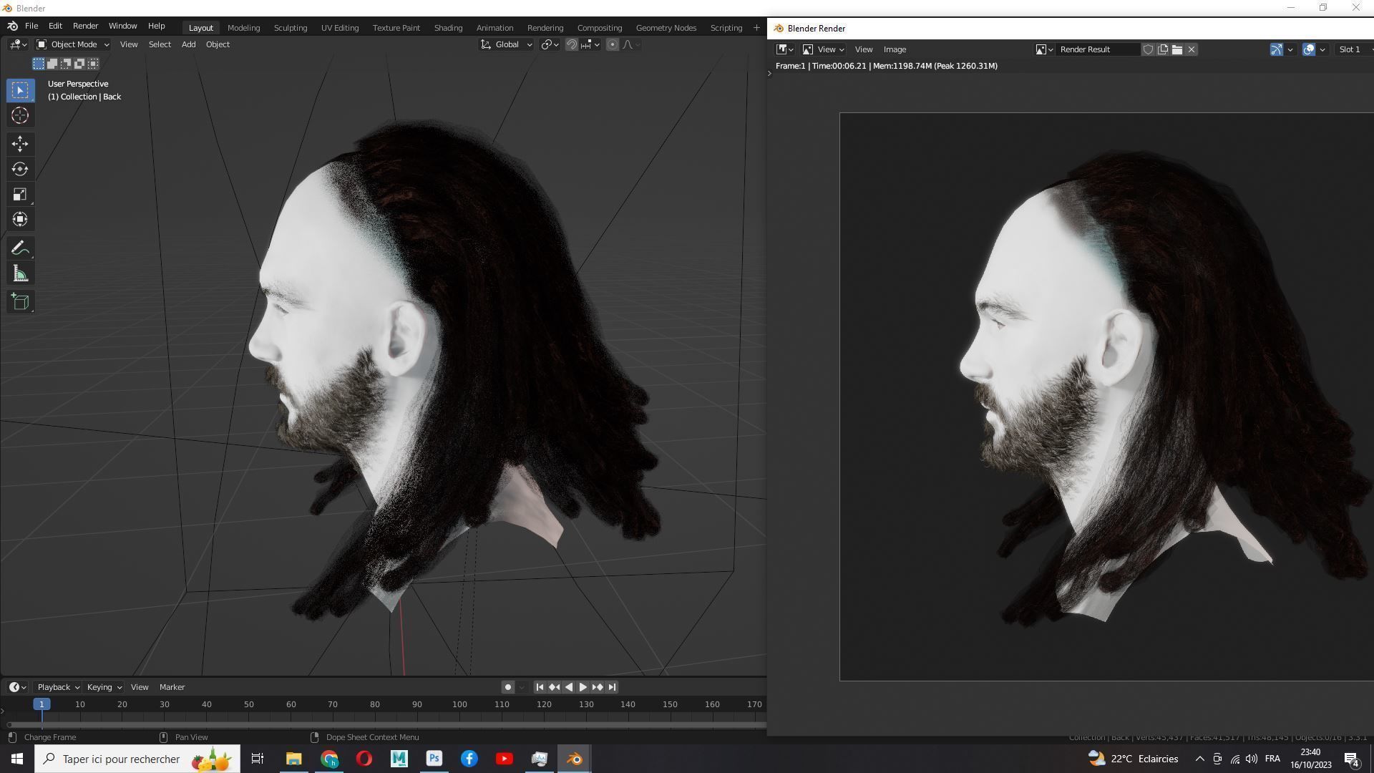Select the Annotate tool
This screenshot has width=1374, height=773.
20,248
